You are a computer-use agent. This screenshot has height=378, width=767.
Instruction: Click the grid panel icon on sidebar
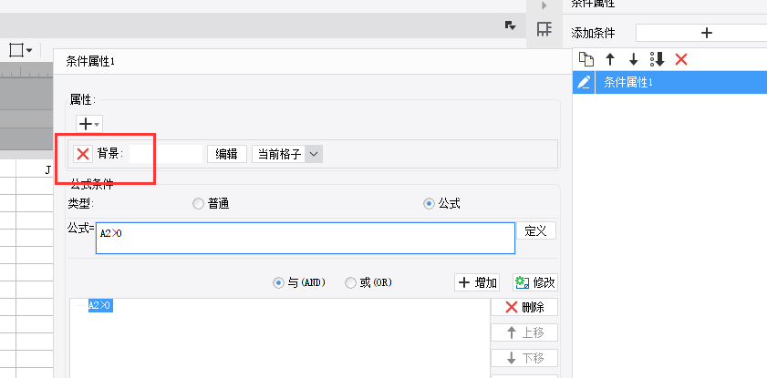[544, 30]
